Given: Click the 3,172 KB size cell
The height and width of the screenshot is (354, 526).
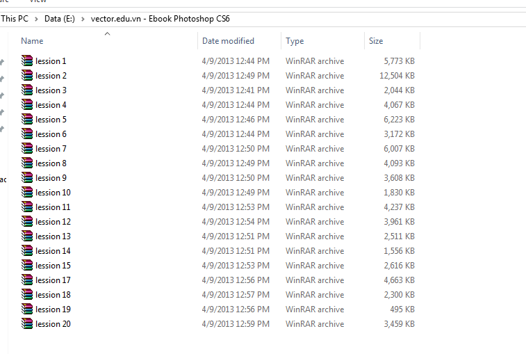Looking at the screenshot, I should pyautogui.click(x=400, y=134).
